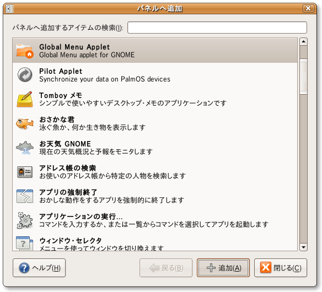Click description "Synchronize your data on PalmOS devices"
The image size is (322, 292).
point(105,79)
